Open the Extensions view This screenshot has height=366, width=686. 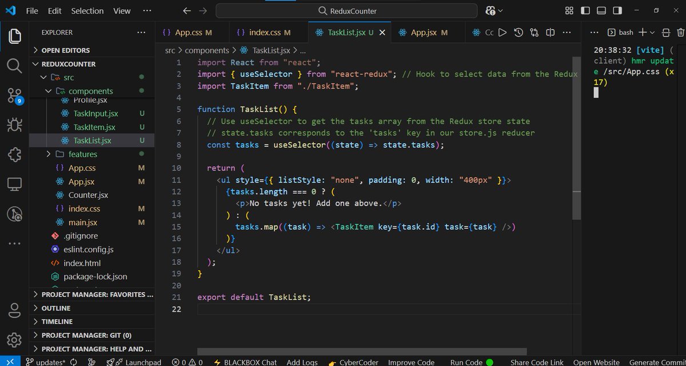coord(14,154)
